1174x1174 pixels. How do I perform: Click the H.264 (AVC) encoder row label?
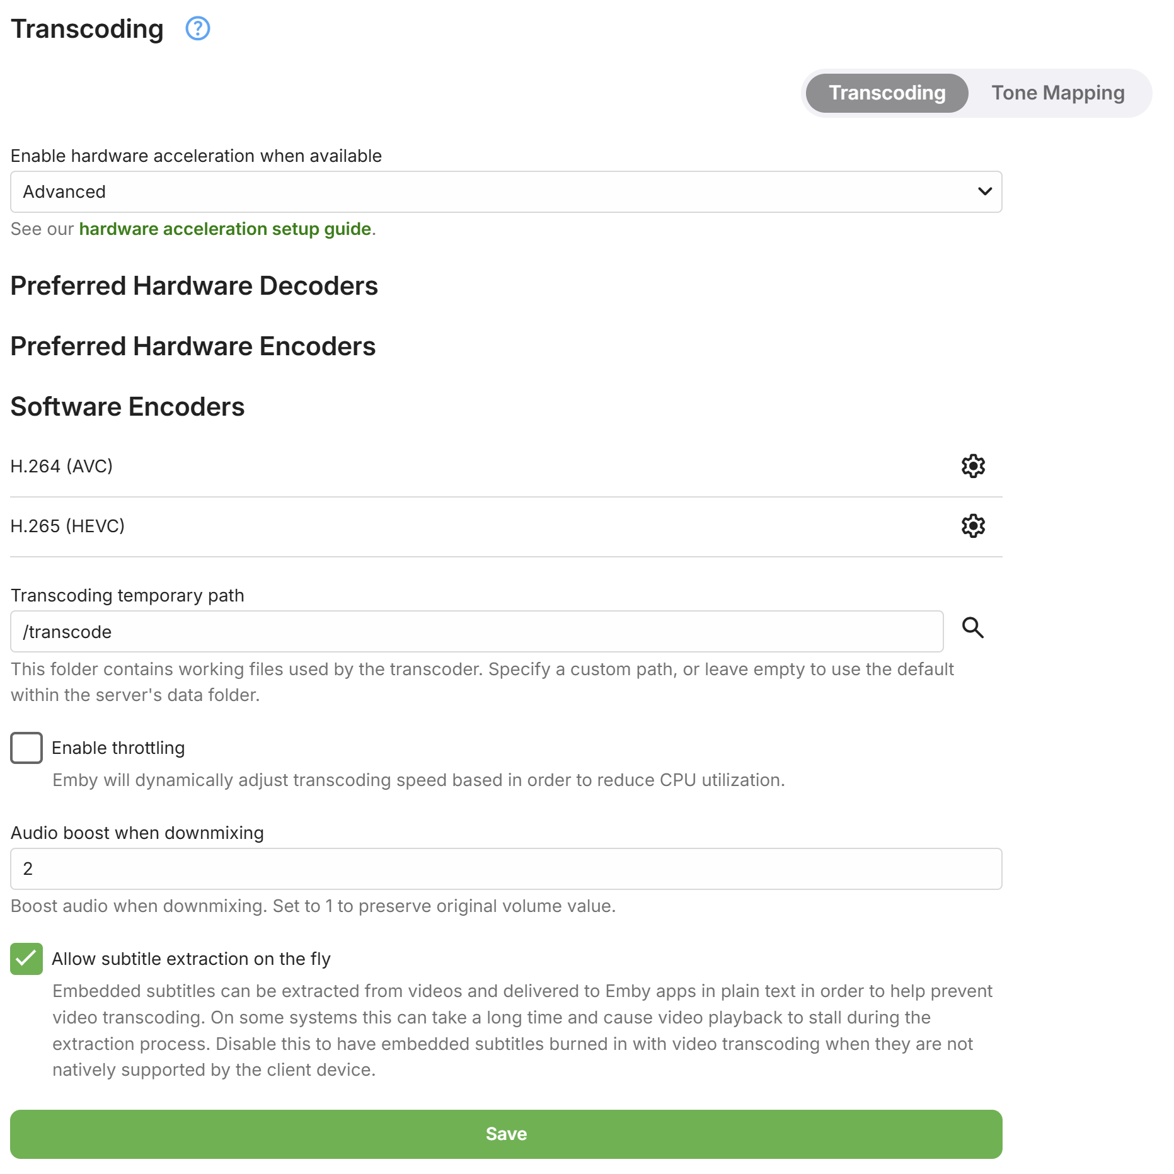pos(62,466)
